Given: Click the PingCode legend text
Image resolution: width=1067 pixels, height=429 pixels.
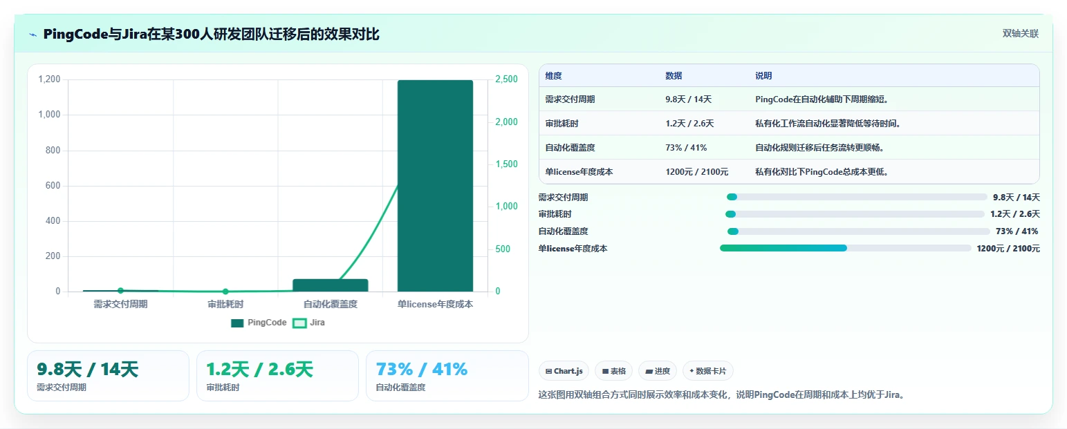Looking at the screenshot, I should point(267,323).
